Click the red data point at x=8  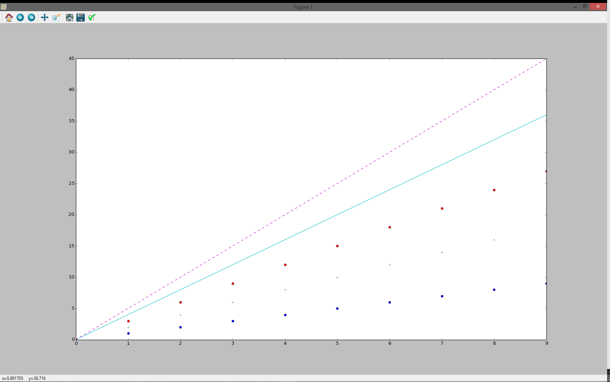click(x=494, y=190)
